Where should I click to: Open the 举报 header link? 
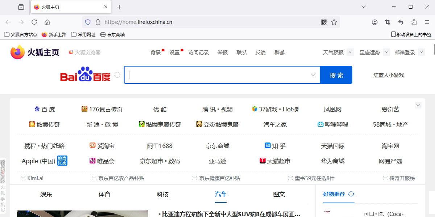[223, 52]
